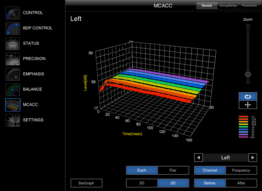Show the Before calibration data
Screen dimensions: 262x191
click(x=210, y=183)
